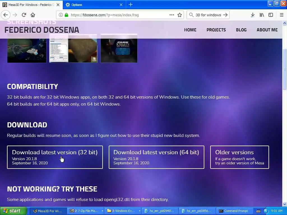Open the Windows start menu

tap(13, 211)
